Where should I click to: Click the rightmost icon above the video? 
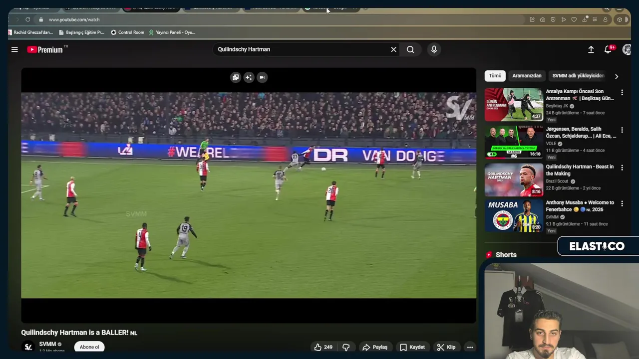pos(262,77)
